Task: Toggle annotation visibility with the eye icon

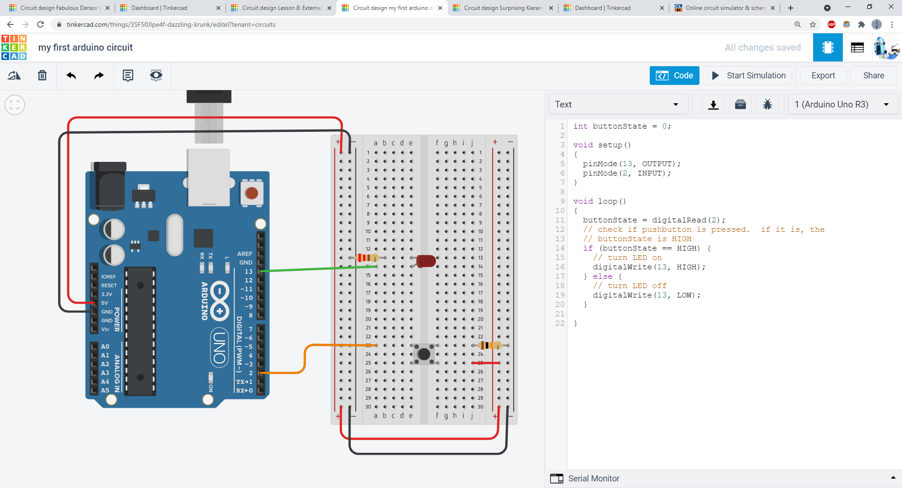Action: click(x=156, y=75)
